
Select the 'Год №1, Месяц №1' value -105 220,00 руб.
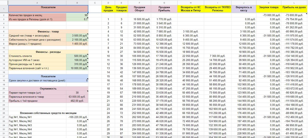pyautogui.click(x=77, y=117)
